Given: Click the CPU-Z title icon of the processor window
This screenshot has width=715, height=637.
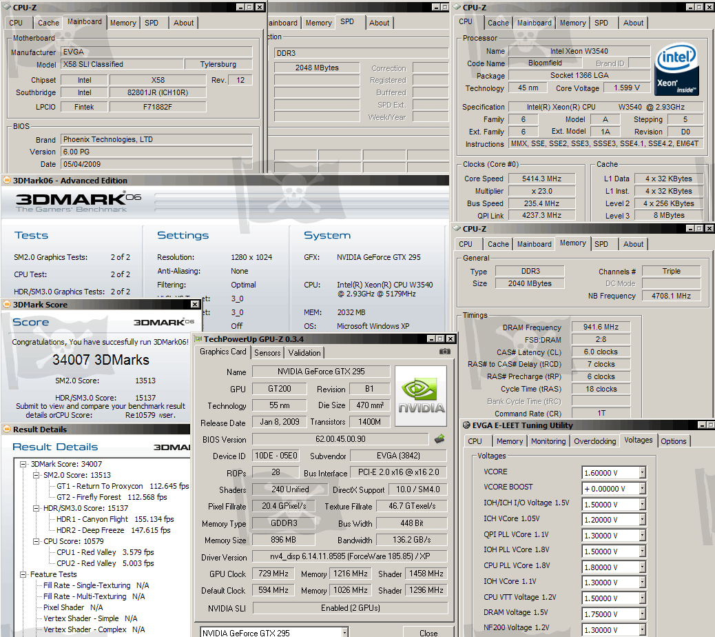Looking at the screenshot, I should pyautogui.click(x=457, y=8).
